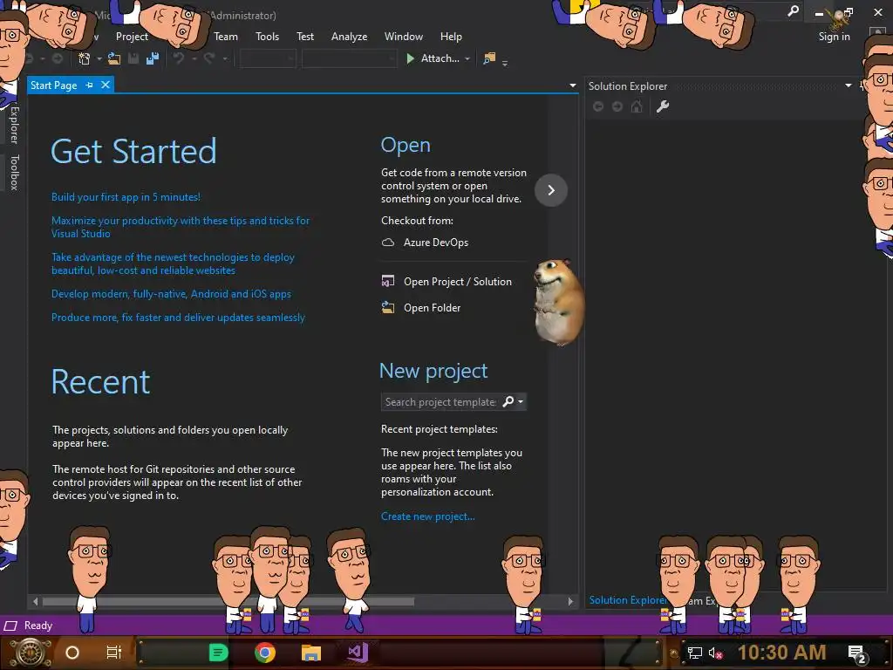Click the Quick Launch search magnifier icon

tap(793, 10)
